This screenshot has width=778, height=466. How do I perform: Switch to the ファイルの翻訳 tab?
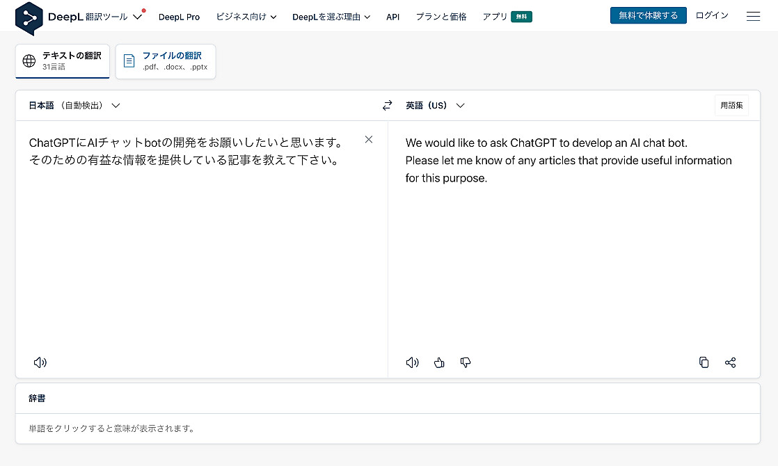coord(166,61)
